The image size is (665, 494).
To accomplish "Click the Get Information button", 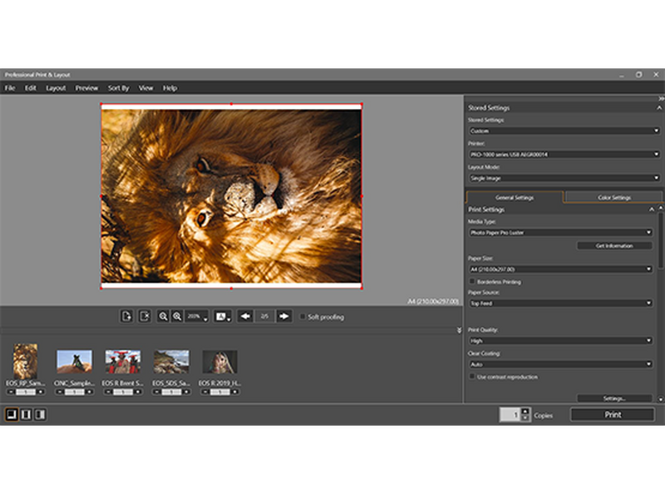I will (613, 246).
